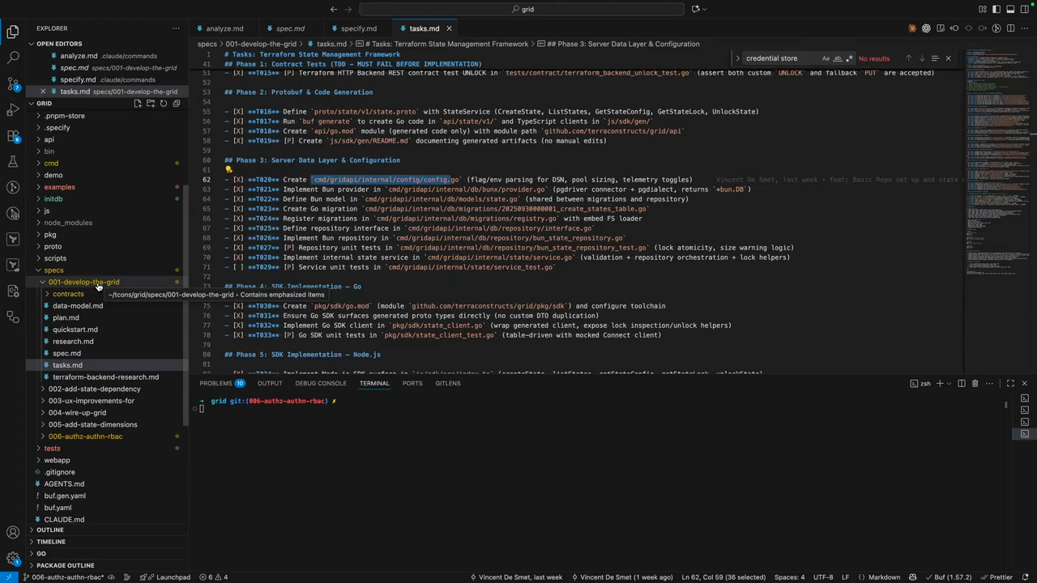Split the editor to the right

(x=1010, y=28)
